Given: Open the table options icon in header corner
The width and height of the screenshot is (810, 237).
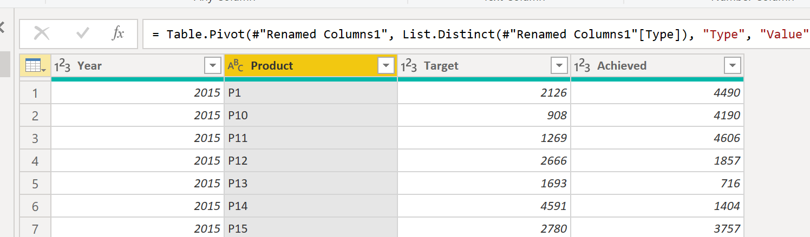Looking at the screenshot, I should (x=35, y=66).
